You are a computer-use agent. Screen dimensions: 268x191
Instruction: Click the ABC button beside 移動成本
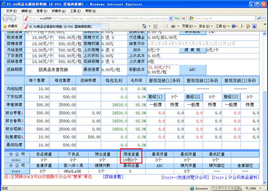coord(192,70)
